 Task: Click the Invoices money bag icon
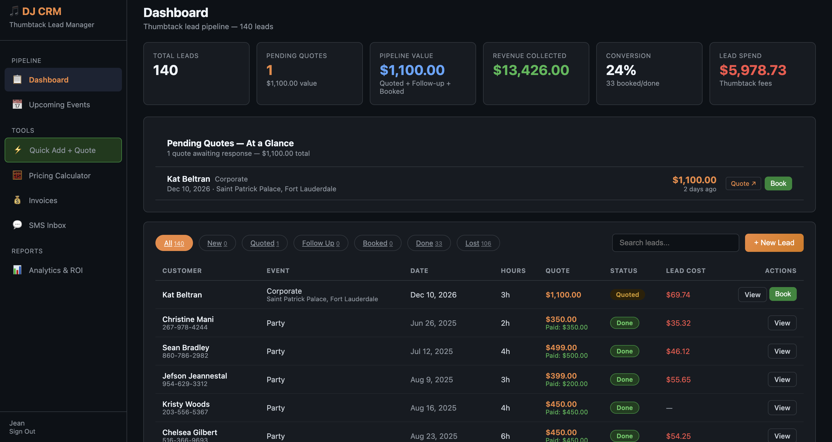[17, 200]
